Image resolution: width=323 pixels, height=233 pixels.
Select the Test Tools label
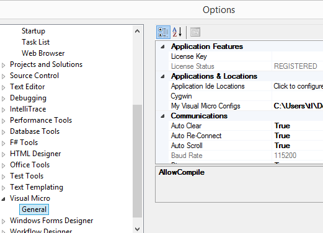(x=27, y=176)
